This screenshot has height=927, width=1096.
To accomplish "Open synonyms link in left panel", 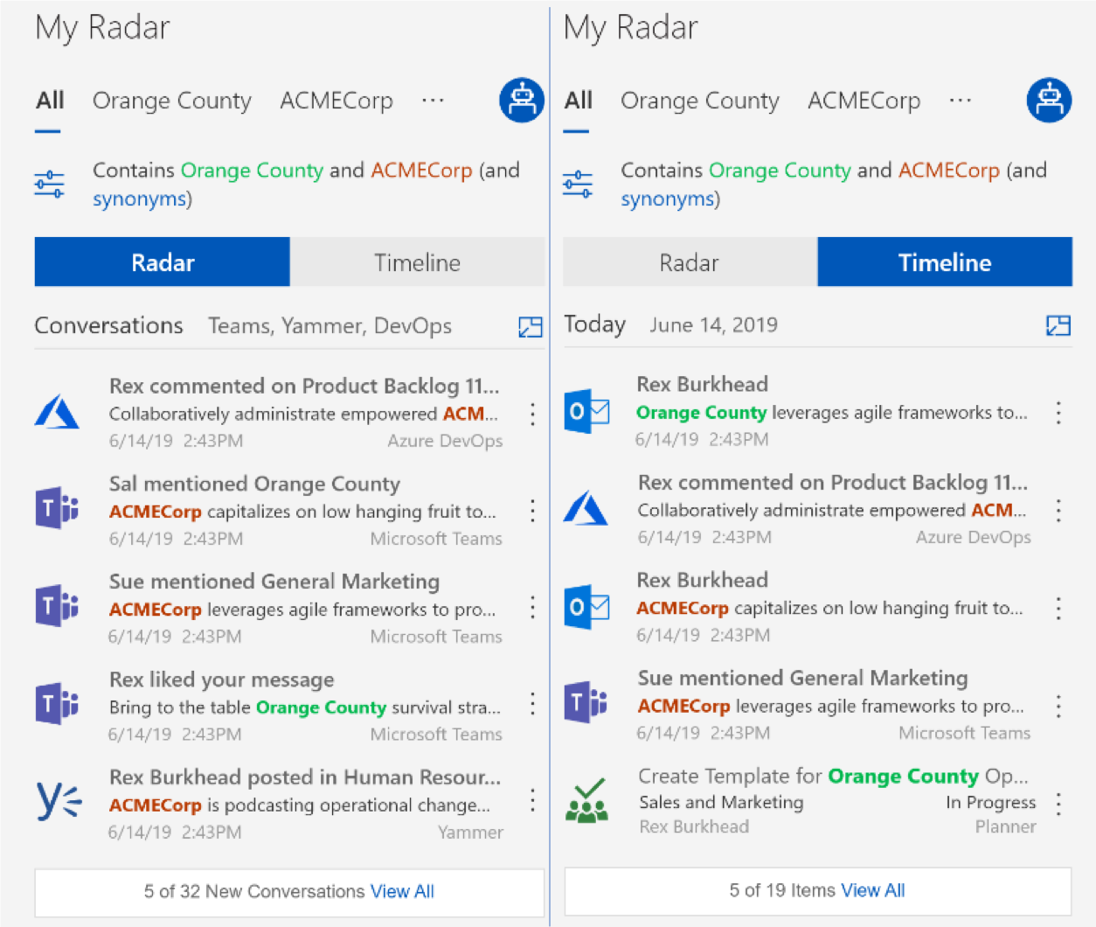I will pos(139,199).
